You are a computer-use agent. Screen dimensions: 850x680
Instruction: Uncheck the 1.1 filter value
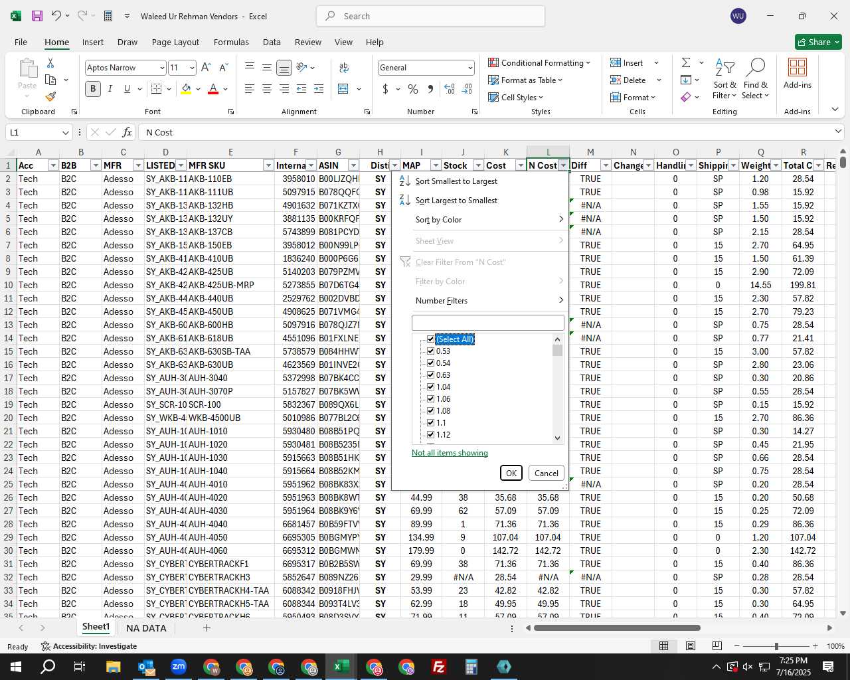[x=430, y=423]
